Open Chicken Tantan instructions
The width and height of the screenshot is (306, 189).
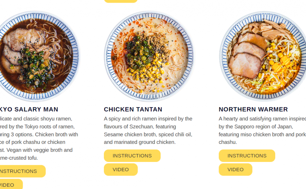point(132,156)
